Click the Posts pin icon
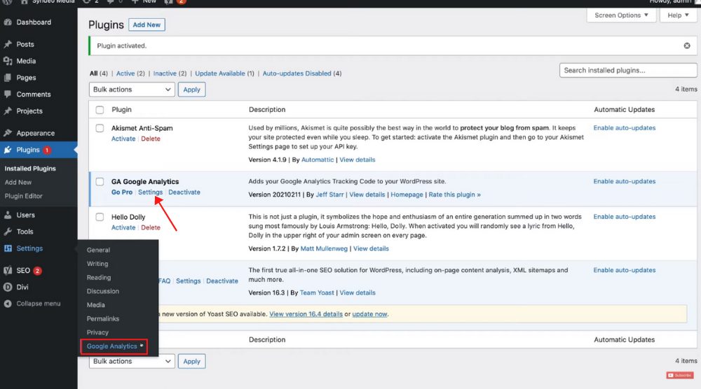This screenshot has height=389, width=701. click(8, 44)
